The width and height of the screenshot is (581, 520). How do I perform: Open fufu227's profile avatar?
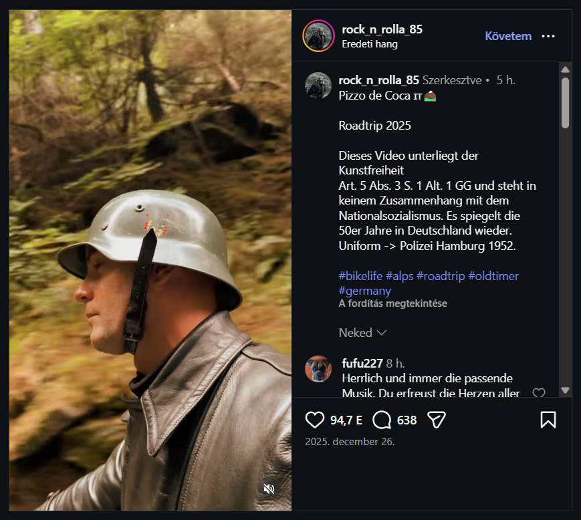point(318,369)
